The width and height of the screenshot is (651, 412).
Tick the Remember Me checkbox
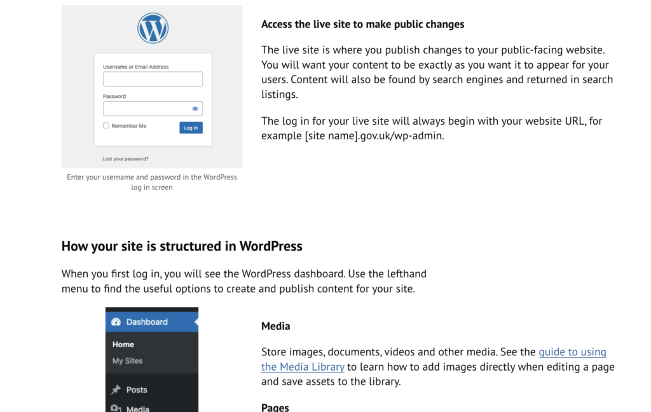(106, 126)
